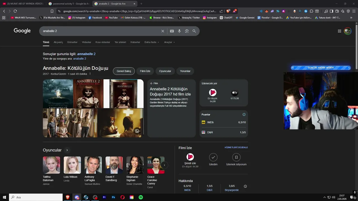This screenshot has height=201, width=358.
Task: Search by image with Google Lens icon
Action: point(187,31)
